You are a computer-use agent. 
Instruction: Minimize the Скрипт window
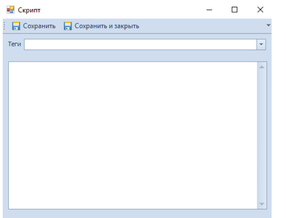209,10
